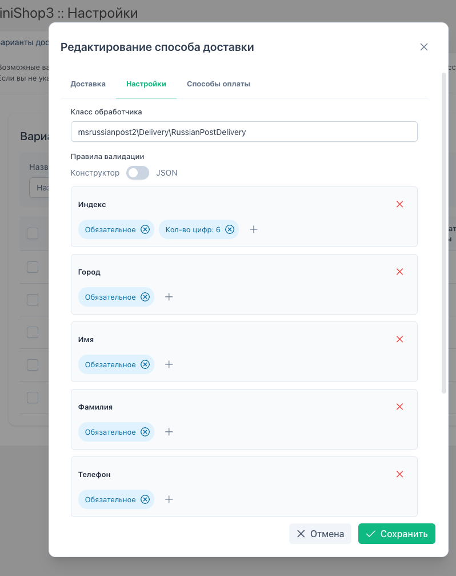Image resolution: width=456 pixels, height=576 pixels.
Task: Add a new rule to the Индекс field
Action: point(254,229)
